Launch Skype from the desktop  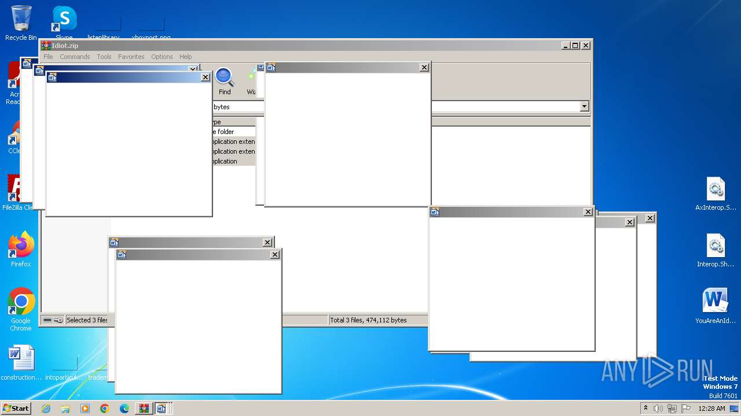click(64, 23)
